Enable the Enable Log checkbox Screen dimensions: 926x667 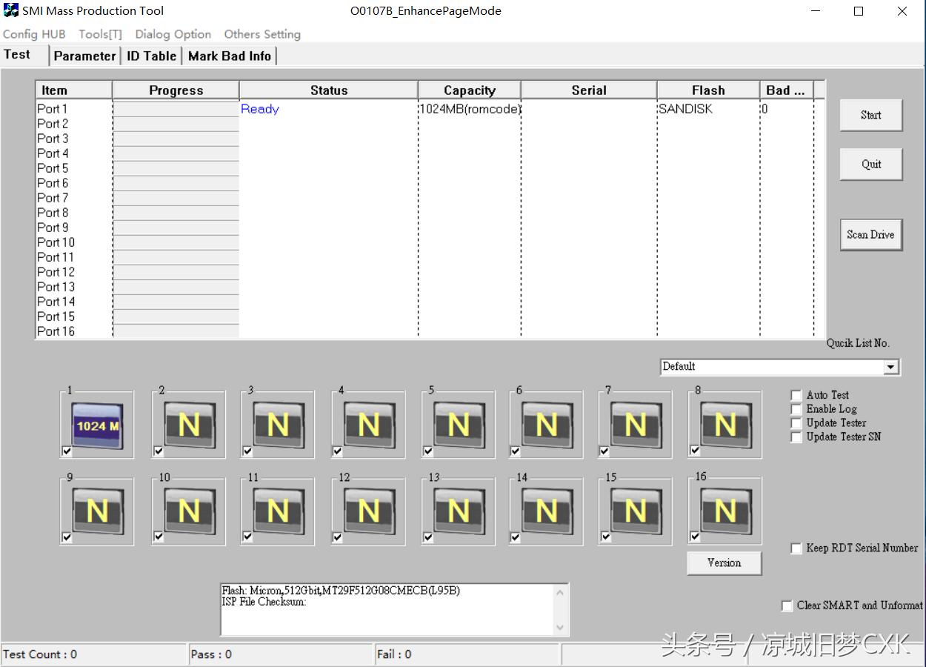[796, 409]
